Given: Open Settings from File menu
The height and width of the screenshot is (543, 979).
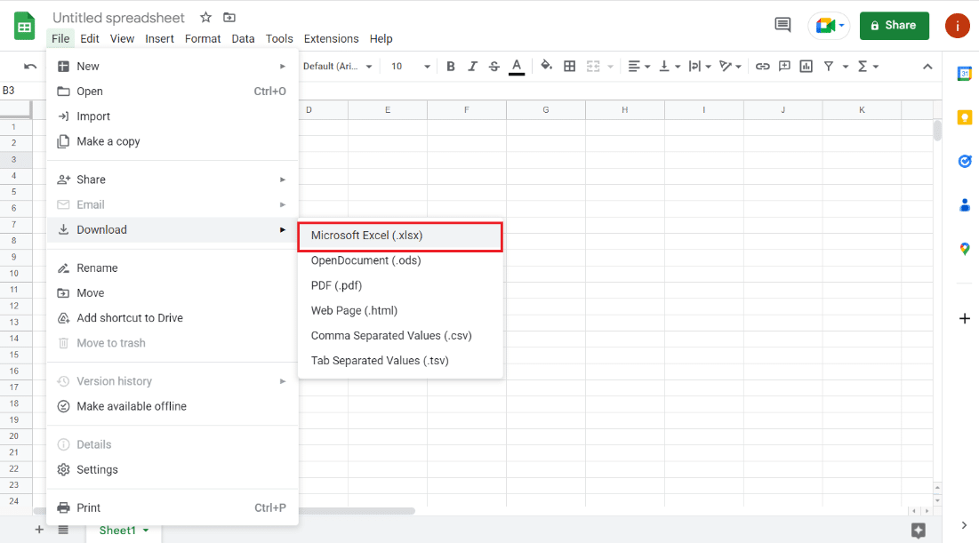Looking at the screenshot, I should click(x=173, y=469).
